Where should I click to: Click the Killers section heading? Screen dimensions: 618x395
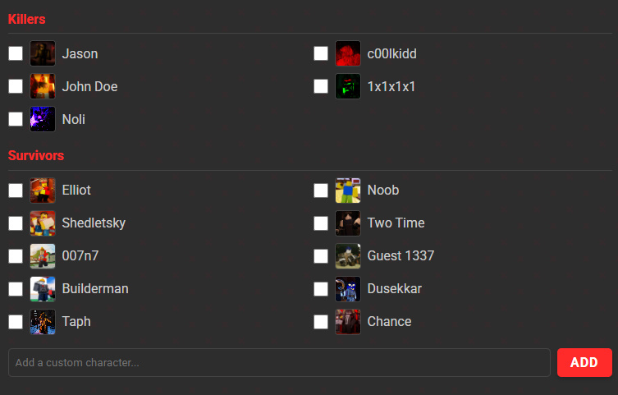(26, 19)
